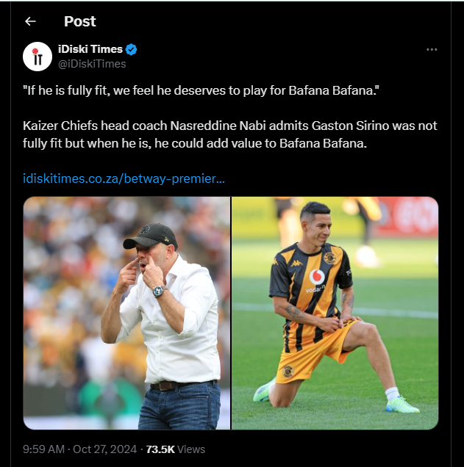
Task: Click the Post page heading
Action: point(80,21)
